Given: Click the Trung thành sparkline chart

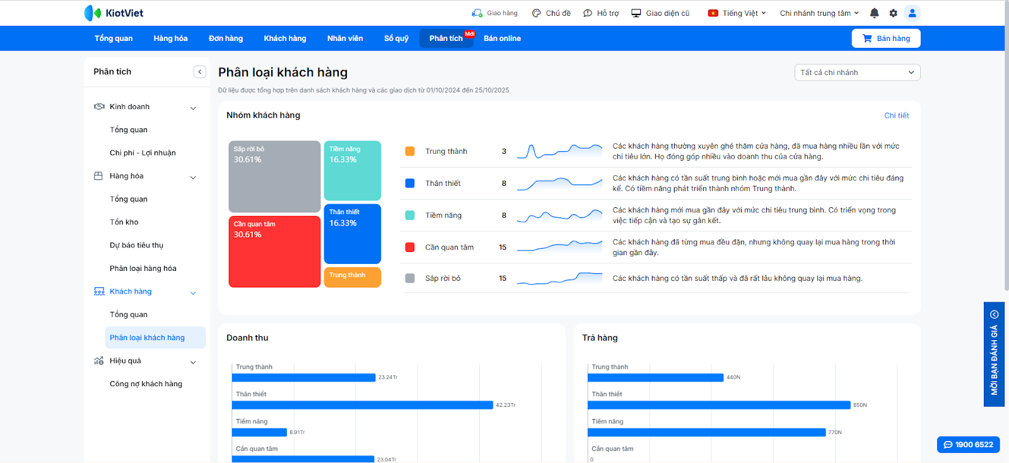Looking at the screenshot, I should (559, 151).
